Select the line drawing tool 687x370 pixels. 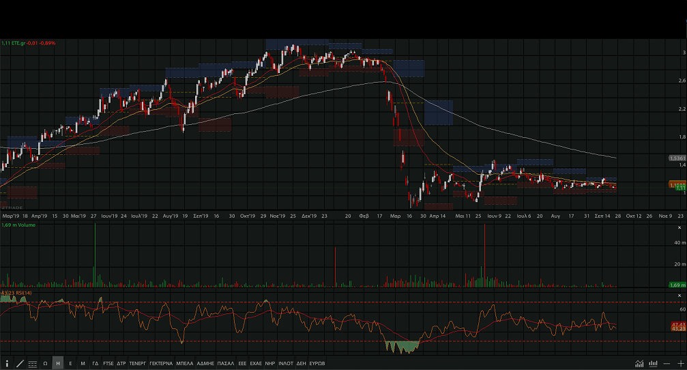[x=20, y=363]
